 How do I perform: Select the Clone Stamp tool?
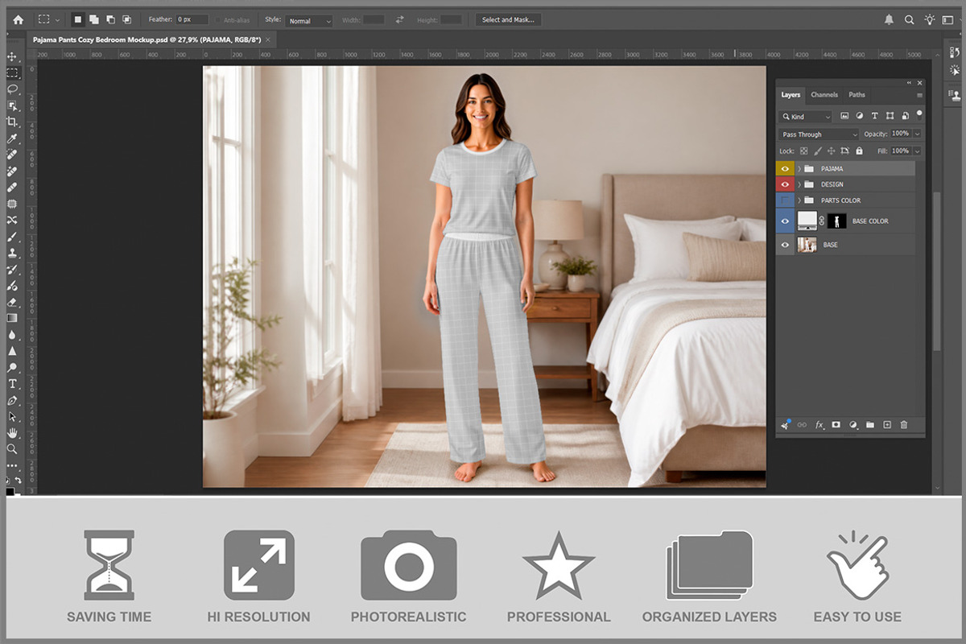pos(12,253)
